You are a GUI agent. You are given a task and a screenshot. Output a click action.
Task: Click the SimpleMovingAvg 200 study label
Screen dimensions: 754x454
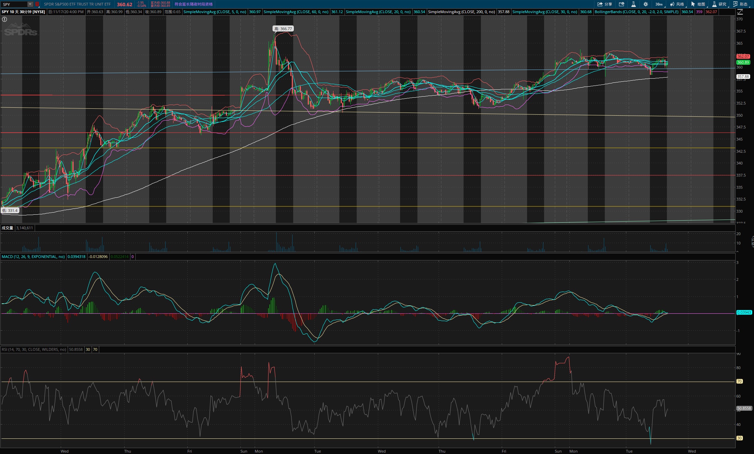pyautogui.click(x=461, y=12)
